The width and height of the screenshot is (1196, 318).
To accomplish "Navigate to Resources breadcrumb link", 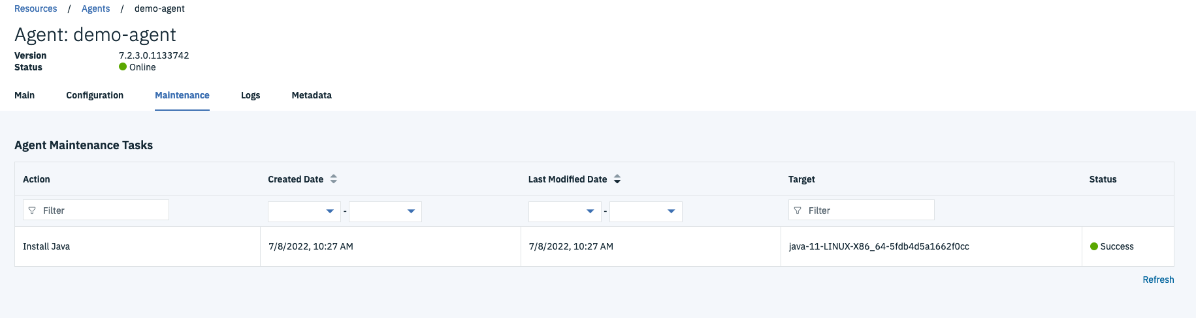I will coord(36,8).
